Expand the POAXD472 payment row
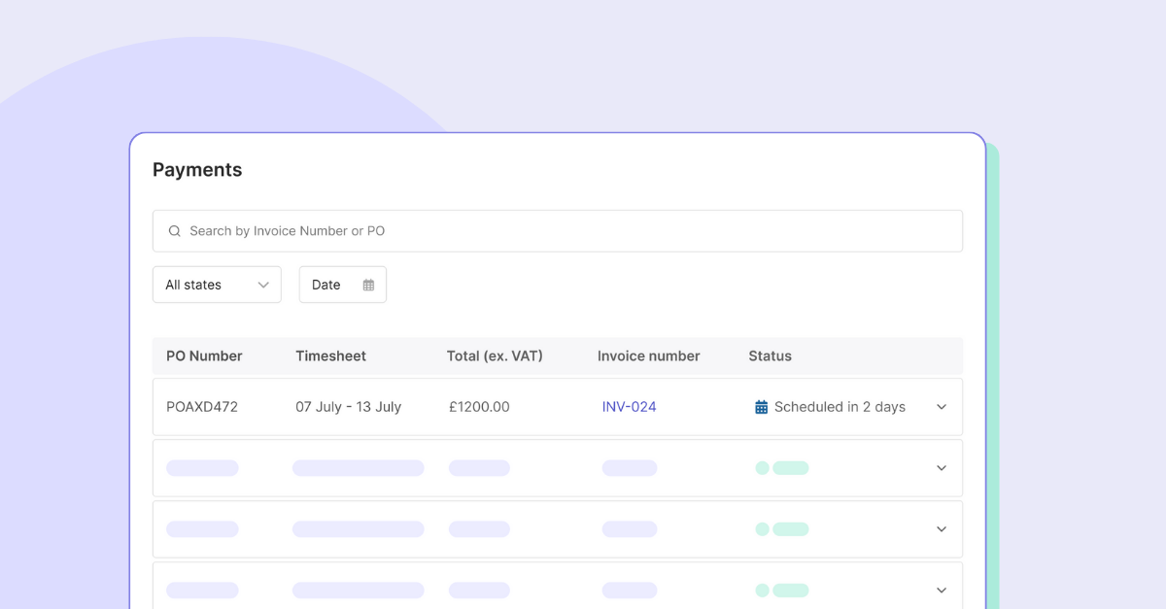 [941, 407]
